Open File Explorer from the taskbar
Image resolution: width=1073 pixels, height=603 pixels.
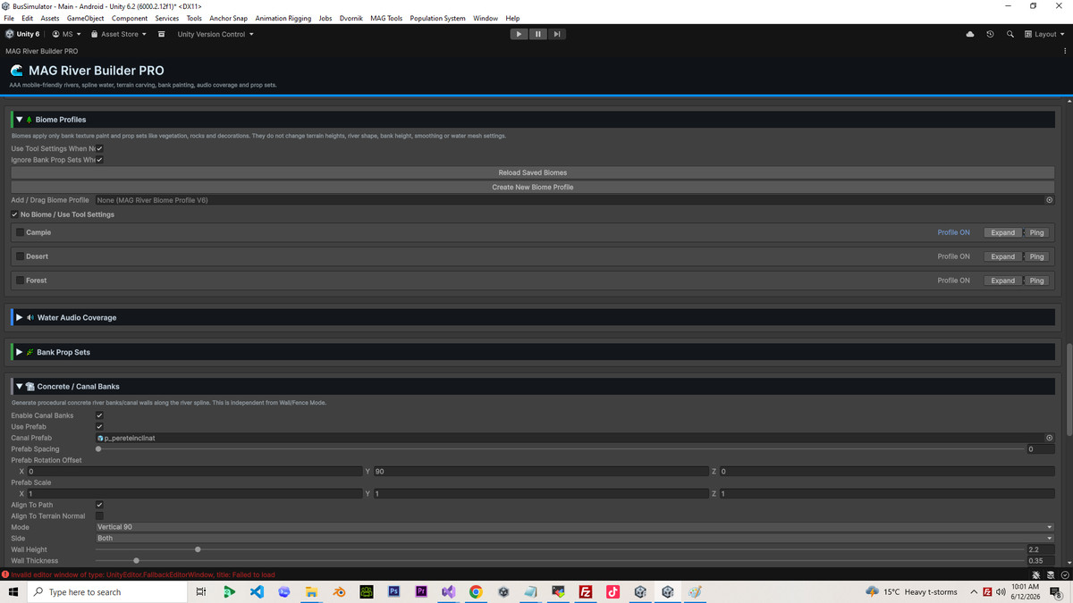tap(311, 591)
